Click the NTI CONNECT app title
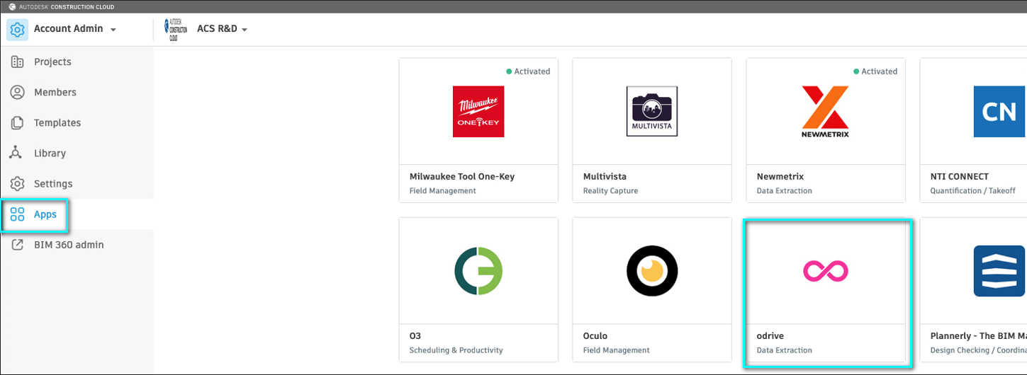The width and height of the screenshot is (1027, 375). tap(959, 176)
